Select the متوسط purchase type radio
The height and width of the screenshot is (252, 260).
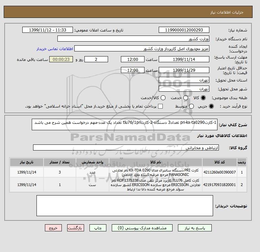click(191, 106)
